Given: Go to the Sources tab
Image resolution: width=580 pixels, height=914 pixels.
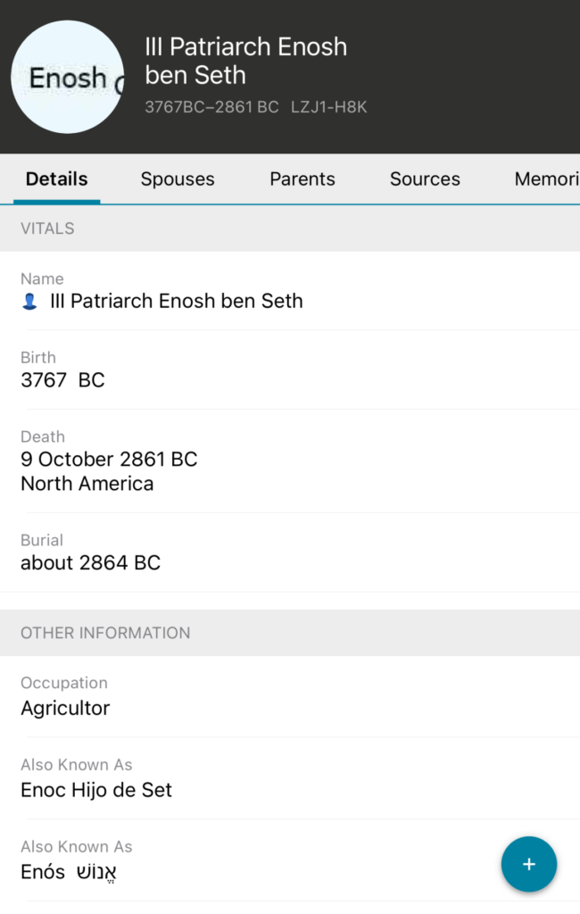Looking at the screenshot, I should pyautogui.click(x=425, y=179).
